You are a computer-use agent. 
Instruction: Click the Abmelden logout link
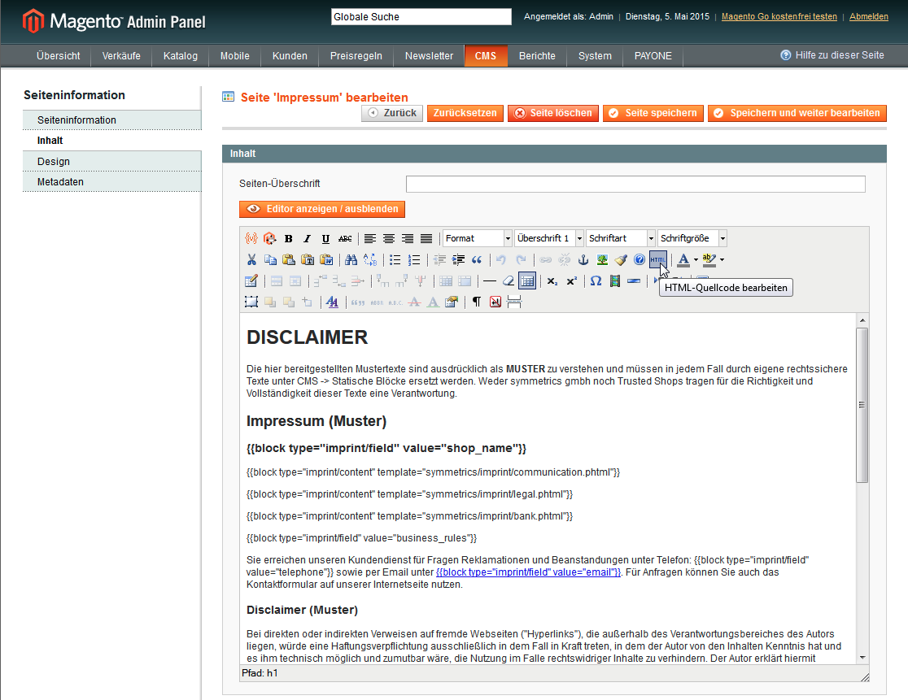click(x=869, y=17)
